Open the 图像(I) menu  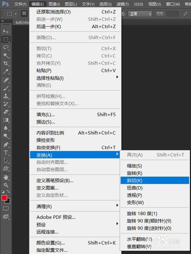pos(54,4)
